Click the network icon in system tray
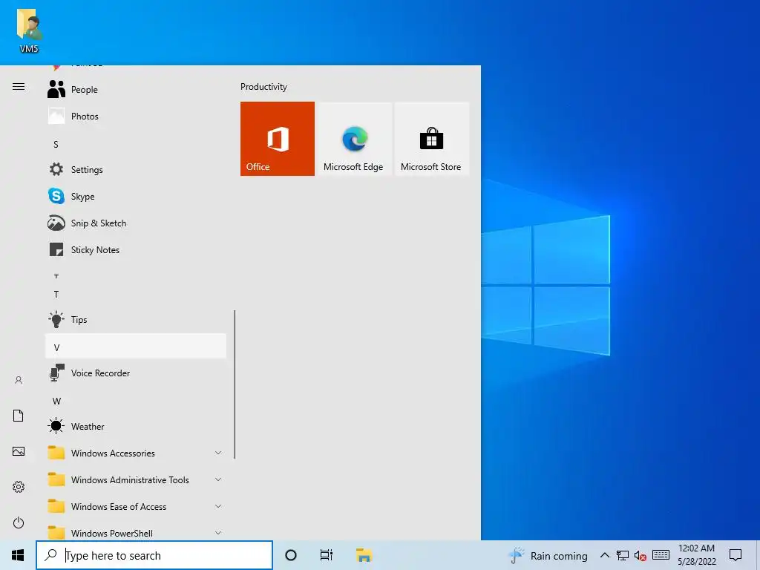 [x=623, y=555]
